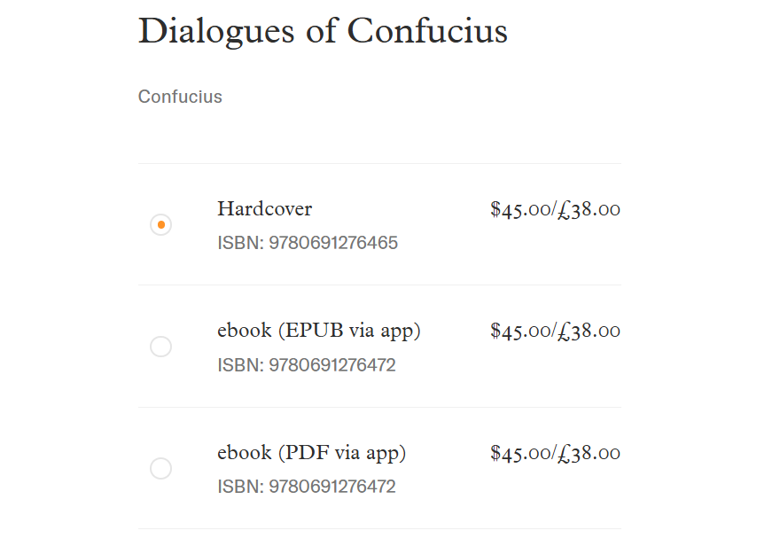
Task: Click the $45.00 price for the PDF ebook
Action: tap(520, 454)
